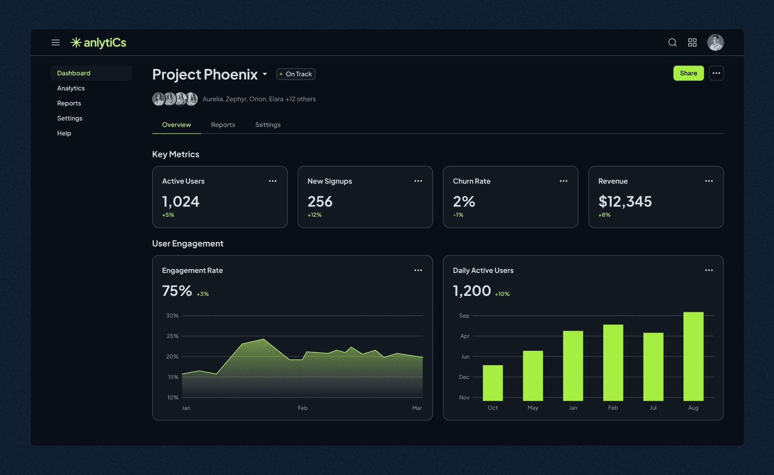Click the New Signups value 256
This screenshot has width=774, height=475.
point(320,201)
